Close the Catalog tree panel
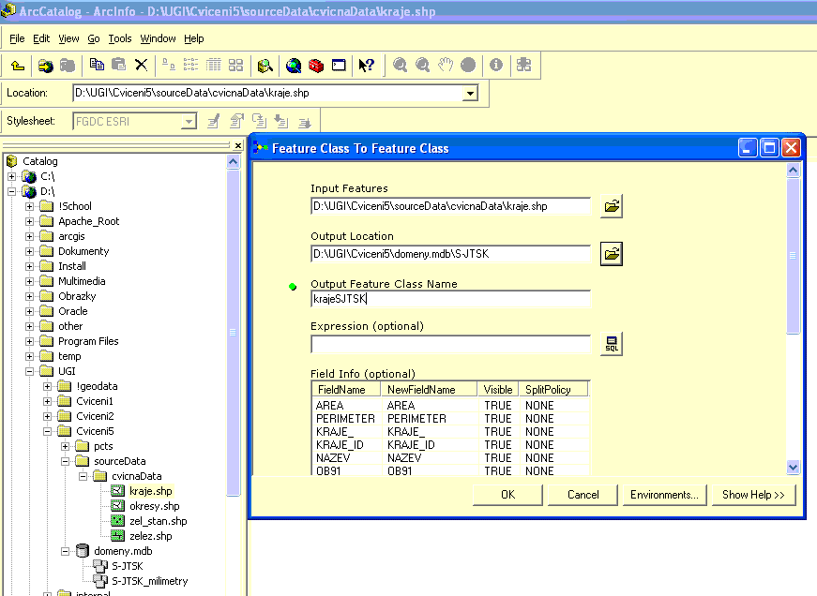 click(x=238, y=146)
